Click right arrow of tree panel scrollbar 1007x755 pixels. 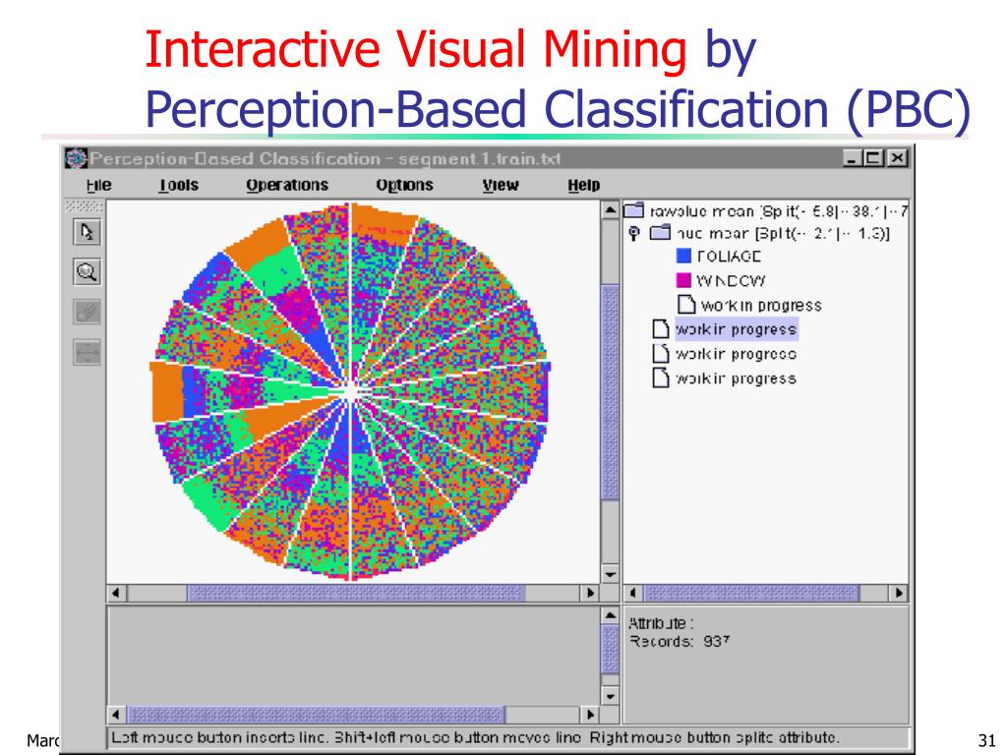(x=899, y=593)
